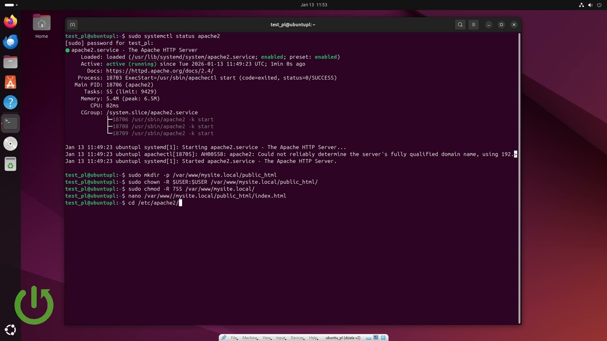
Task: Select the Terminal icon in the dock
Action: click(10, 123)
